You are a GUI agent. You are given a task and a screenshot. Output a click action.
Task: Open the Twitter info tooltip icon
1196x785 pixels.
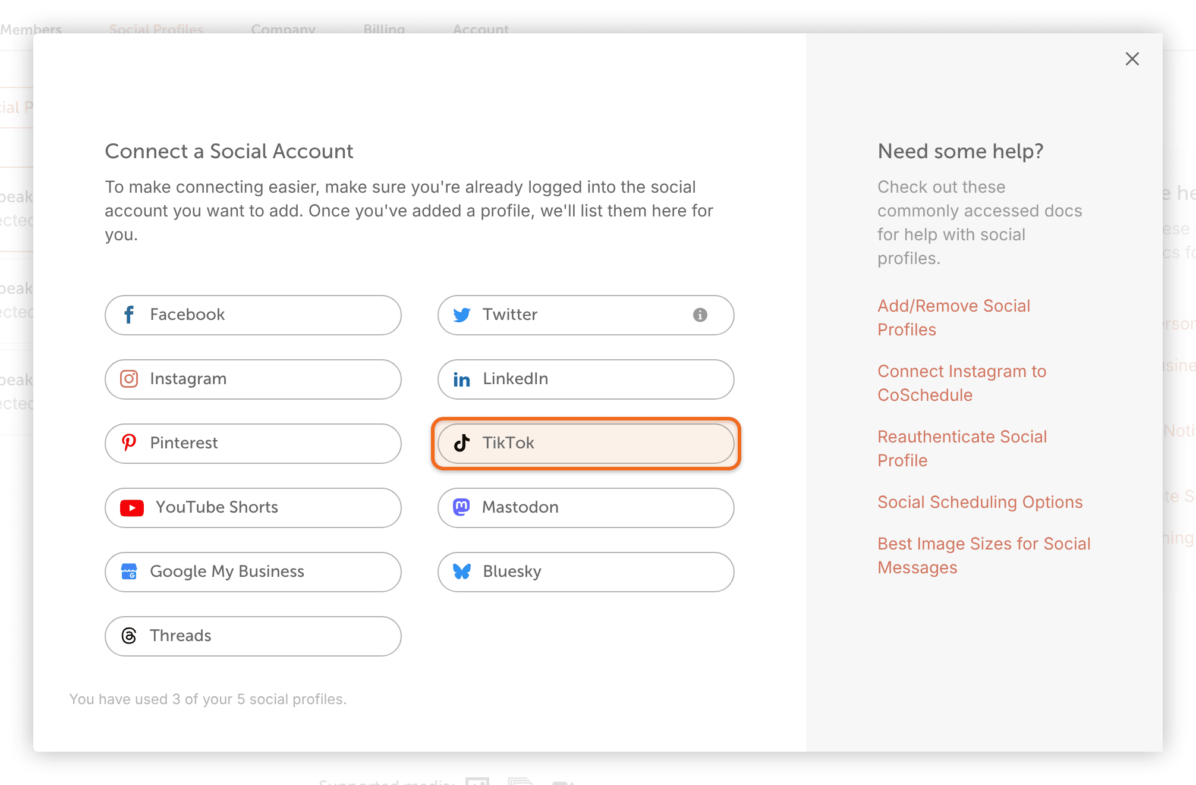[x=700, y=315]
